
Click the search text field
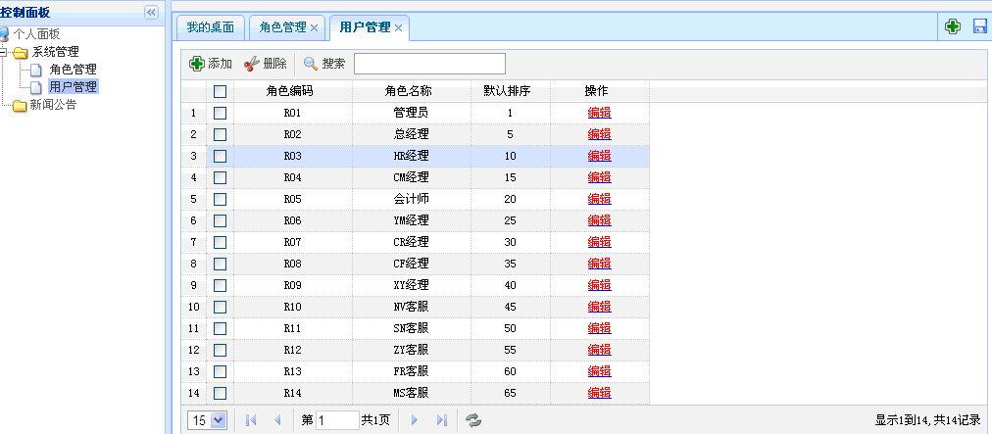click(x=429, y=64)
